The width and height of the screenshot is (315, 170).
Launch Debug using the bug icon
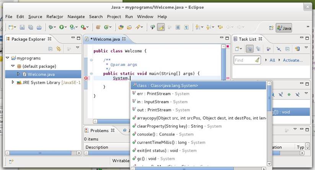point(51,27)
